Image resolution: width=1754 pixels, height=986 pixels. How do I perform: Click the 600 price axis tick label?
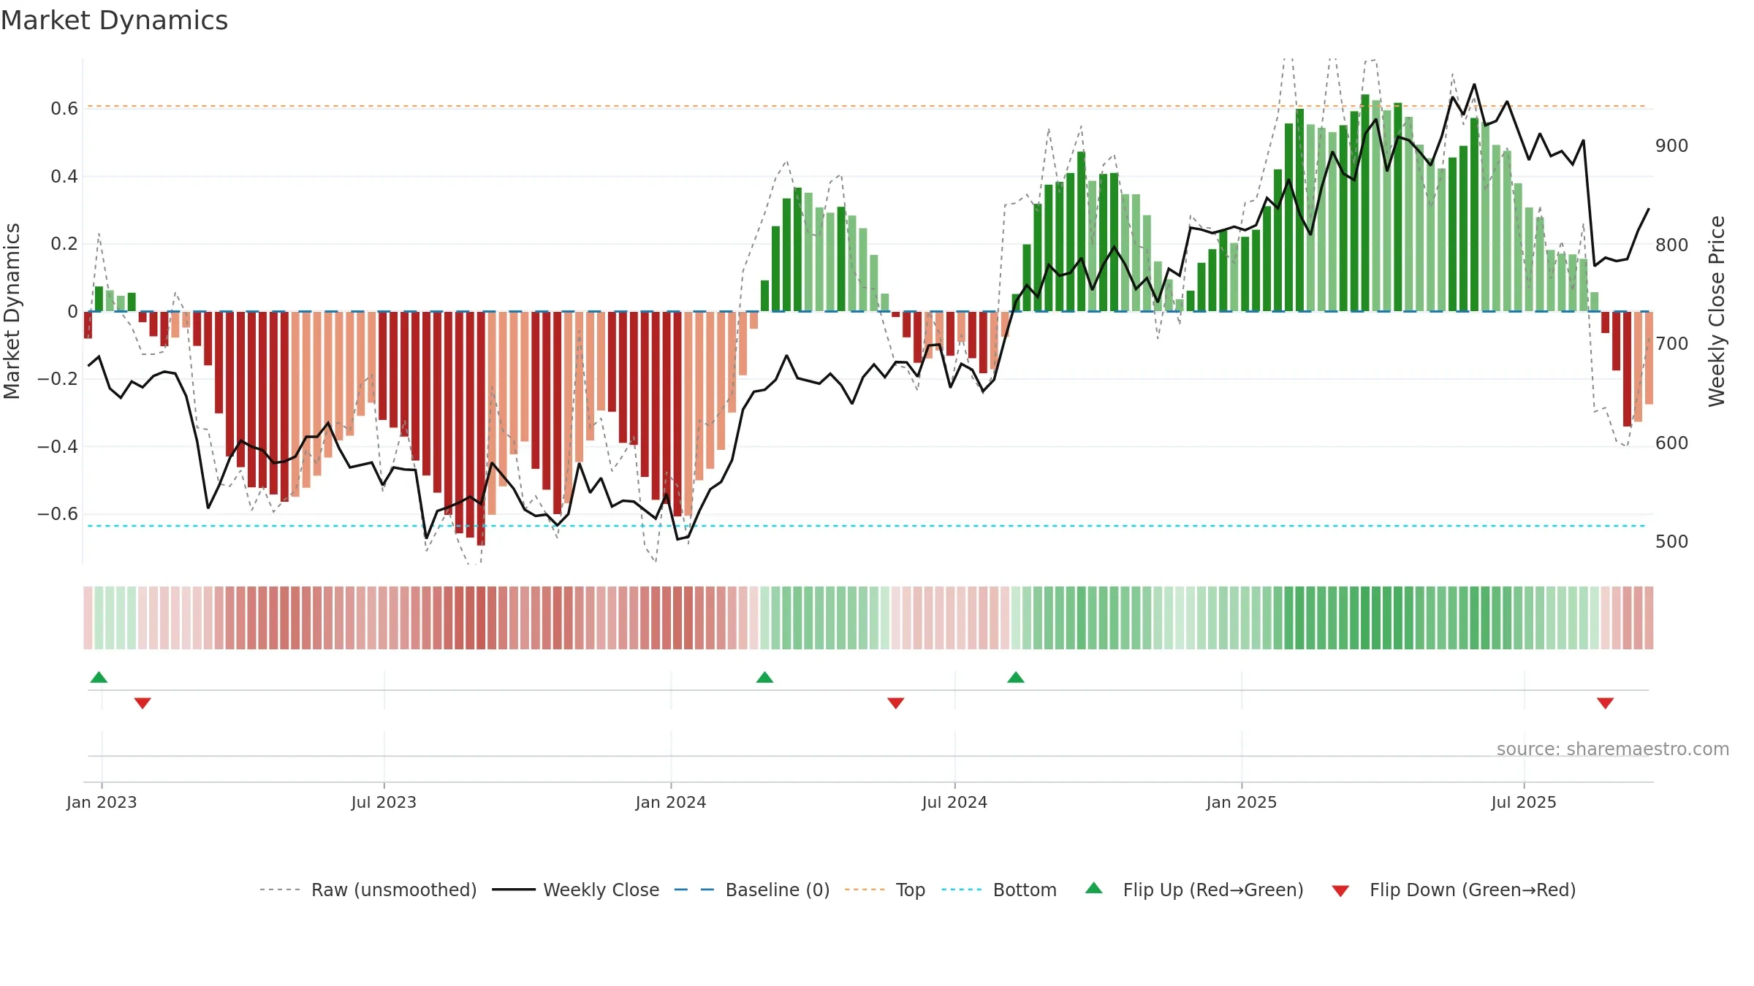(x=1672, y=443)
